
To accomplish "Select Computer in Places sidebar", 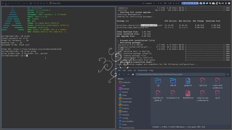I will pyautogui.click(x=124, y=82).
